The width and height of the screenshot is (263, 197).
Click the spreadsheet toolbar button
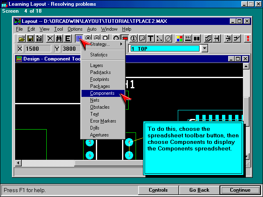coord(79,38)
